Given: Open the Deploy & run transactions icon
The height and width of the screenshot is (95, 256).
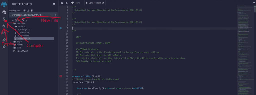Looking at the screenshot, I should (x=4, y=26).
